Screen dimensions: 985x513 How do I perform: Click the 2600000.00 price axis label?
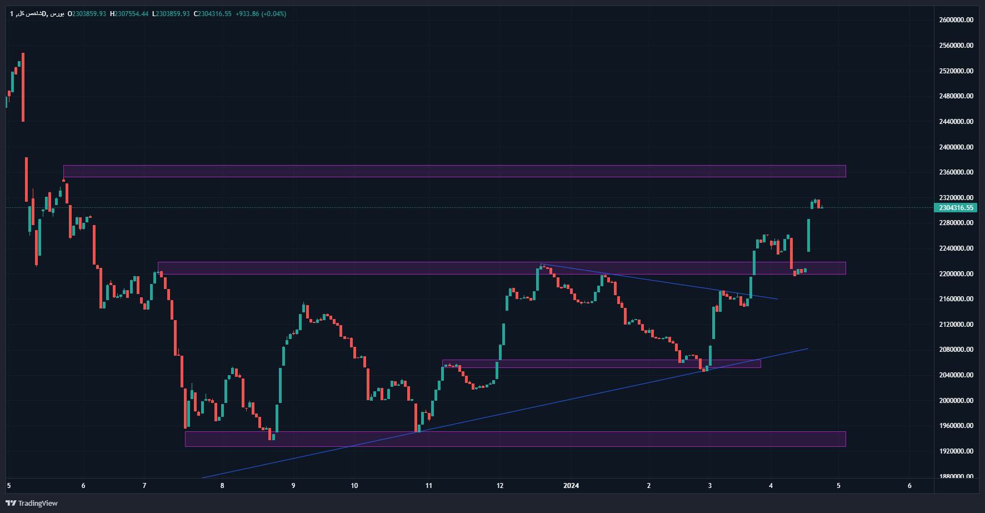coord(956,20)
